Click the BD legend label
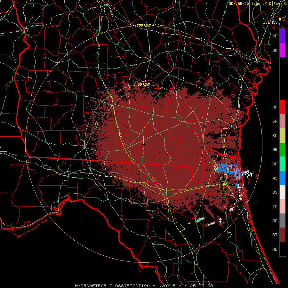Image resolution: width=288 pixels, height=288 pixels. tap(275, 136)
